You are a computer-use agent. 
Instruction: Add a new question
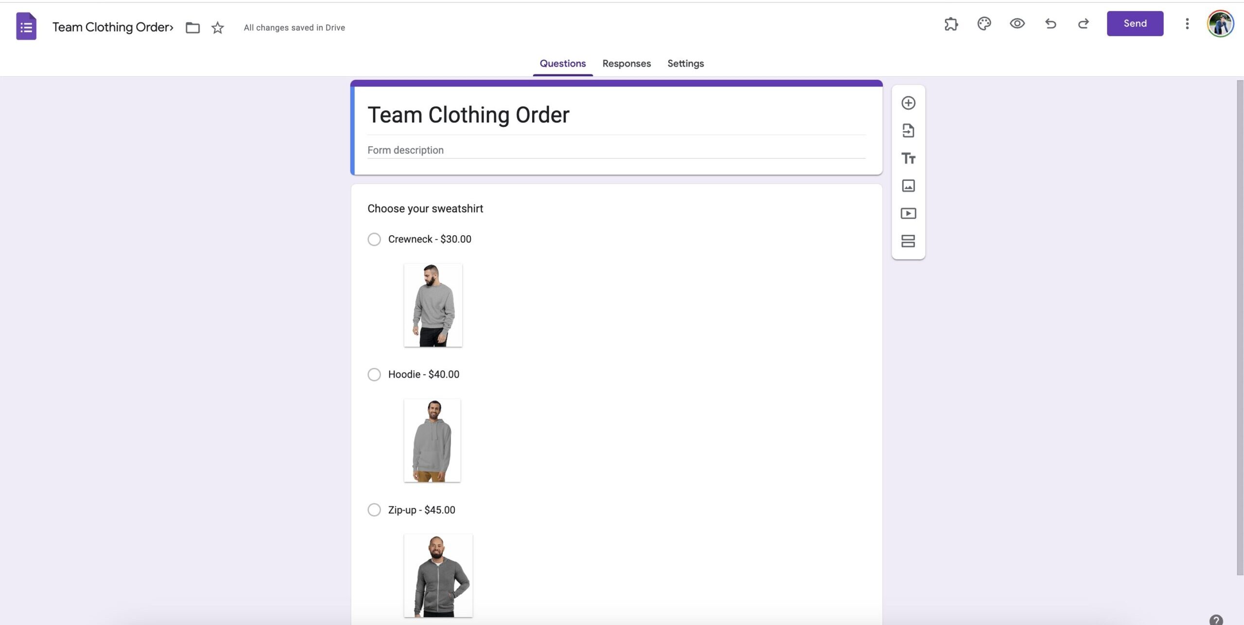(908, 103)
